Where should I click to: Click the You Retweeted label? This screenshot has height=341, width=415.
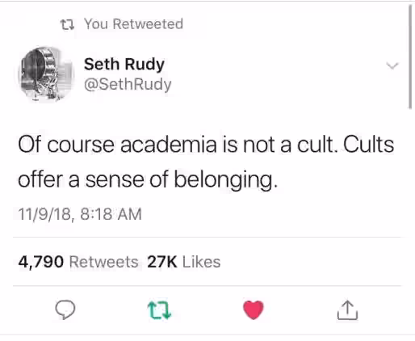pos(134,23)
